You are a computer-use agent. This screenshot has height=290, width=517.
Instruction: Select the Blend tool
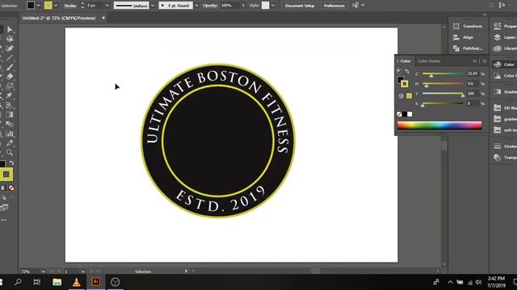click(10, 124)
